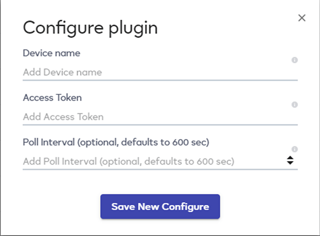Click the underline beneath Access Token field

pyautogui.click(x=160, y=125)
